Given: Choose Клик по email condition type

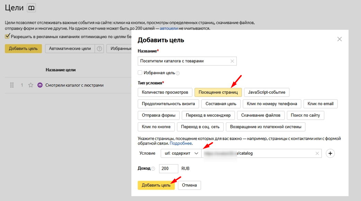Looking at the screenshot, I should tap(321, 104).
